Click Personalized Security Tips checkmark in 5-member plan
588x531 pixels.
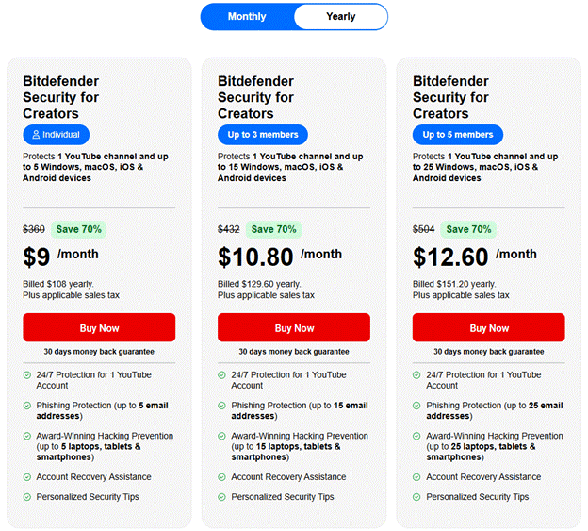(417, 497)
